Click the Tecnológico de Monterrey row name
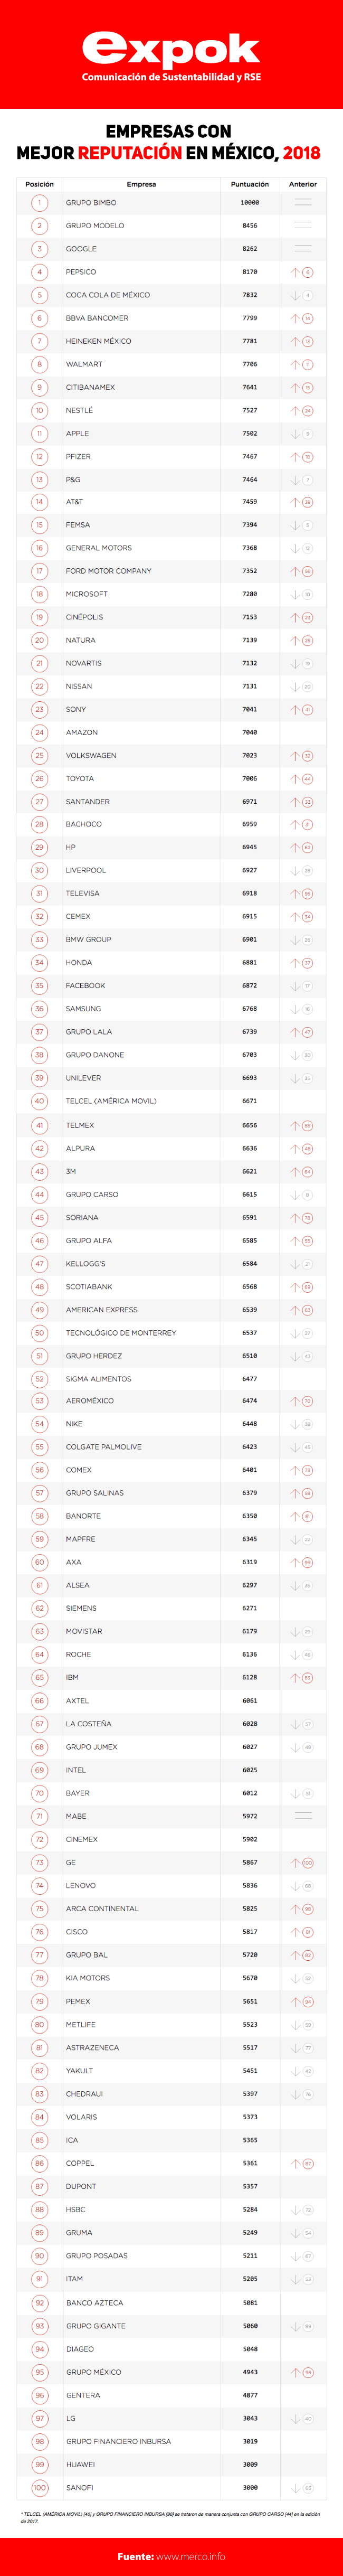 (x=121, y=1333)
